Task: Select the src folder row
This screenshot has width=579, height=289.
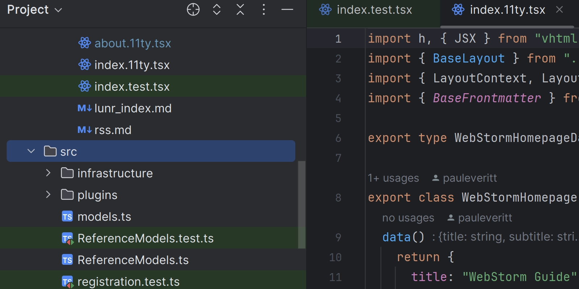Action: click(151, 151)
